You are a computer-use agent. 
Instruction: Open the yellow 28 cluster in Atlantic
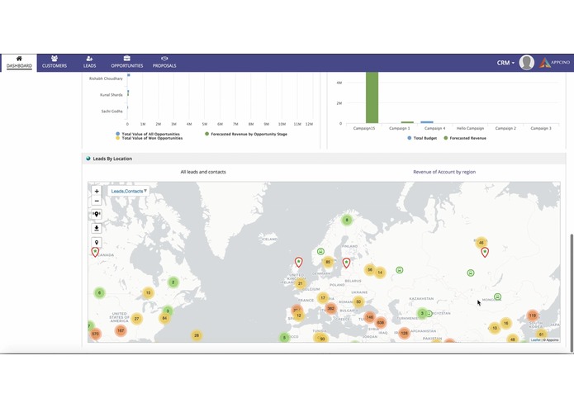tap(197, 335)
